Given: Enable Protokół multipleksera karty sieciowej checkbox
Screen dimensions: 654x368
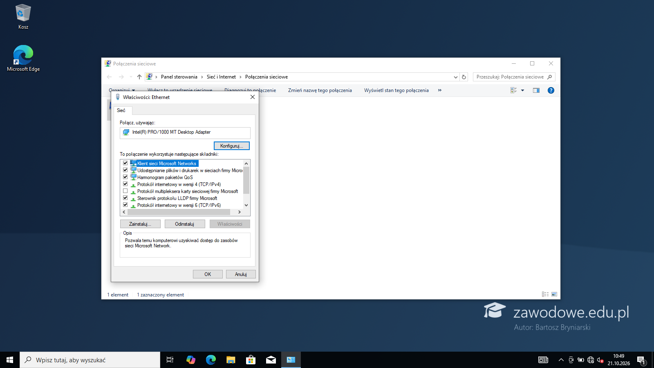Looking at the screenshot, I should pos(125,191).
